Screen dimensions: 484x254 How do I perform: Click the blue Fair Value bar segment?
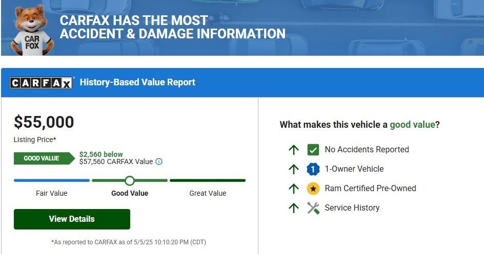pos(52,180)
